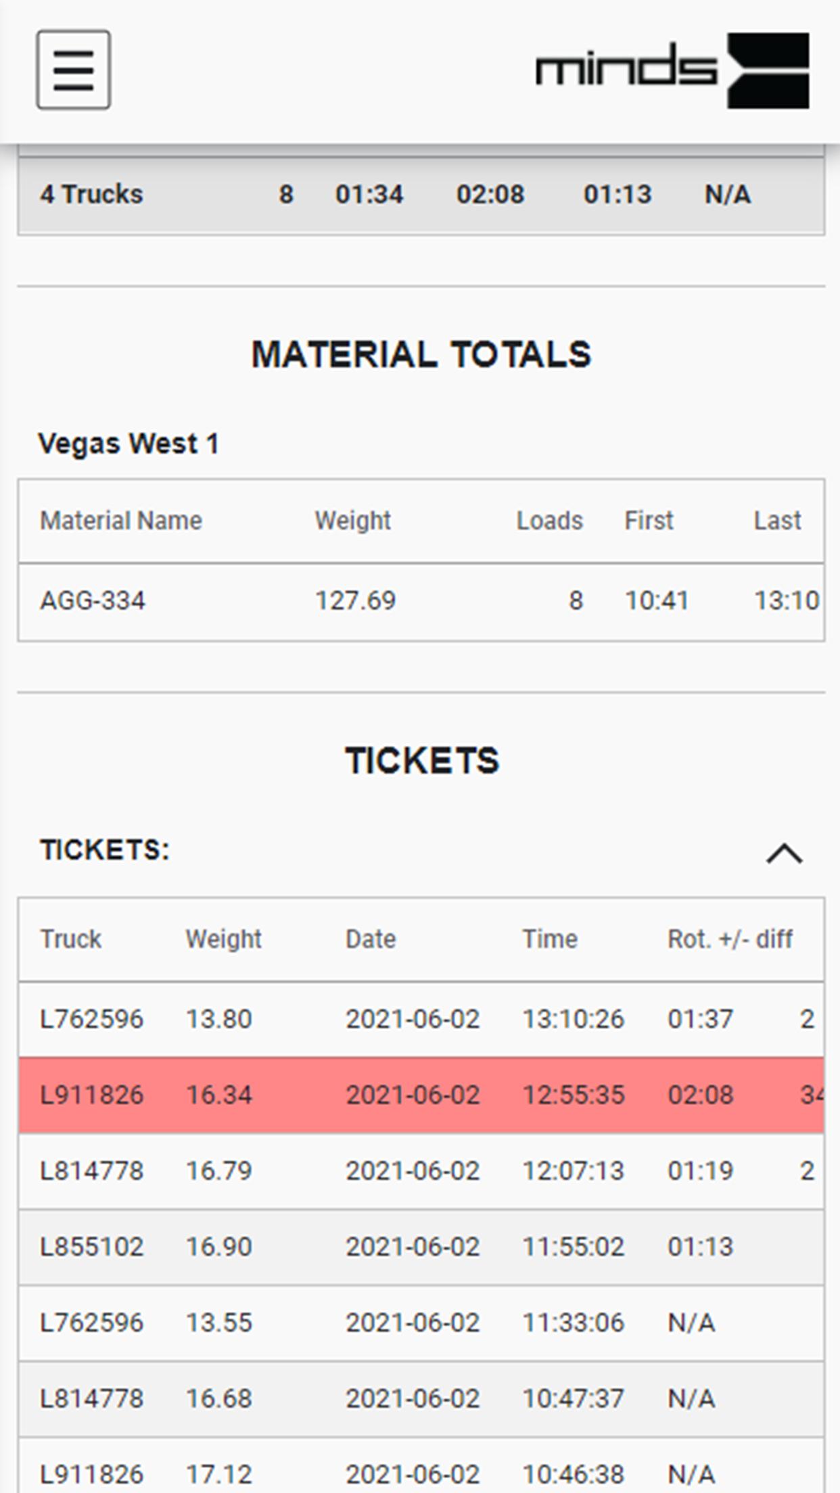Click the First column header
This screenshot has height=1493, width=840.
click(x=649, y=521)
